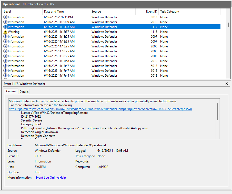Sort events by the Source column header
232x194 pixels.
113,12
